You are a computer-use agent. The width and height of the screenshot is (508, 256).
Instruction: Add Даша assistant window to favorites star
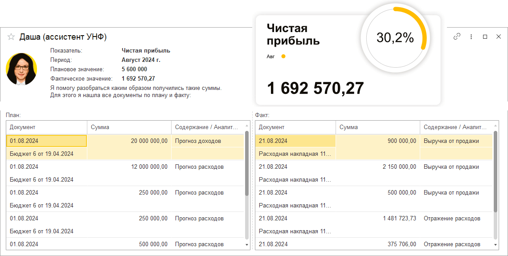click(x=11, y=37)
